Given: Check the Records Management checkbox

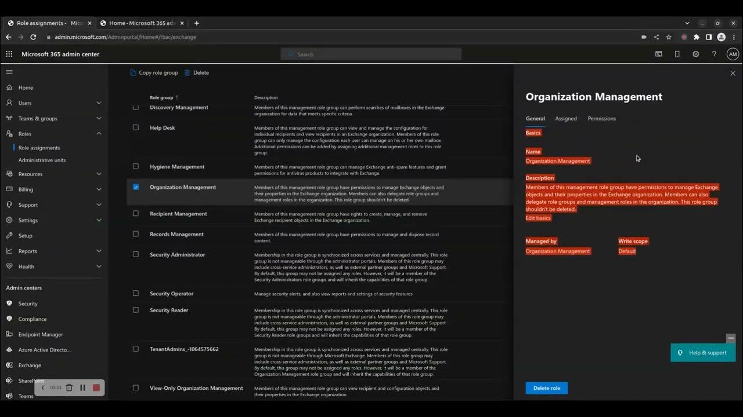Looking at the screenshot, I should (x=136, y=234).
